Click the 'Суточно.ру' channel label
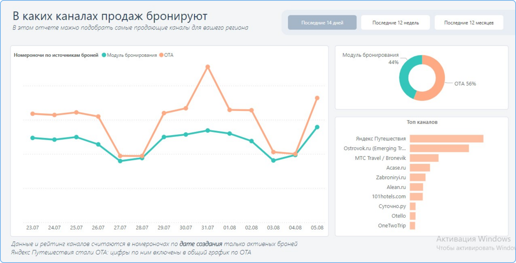Screen dimensions: 516x263 (x=392, y=206)
